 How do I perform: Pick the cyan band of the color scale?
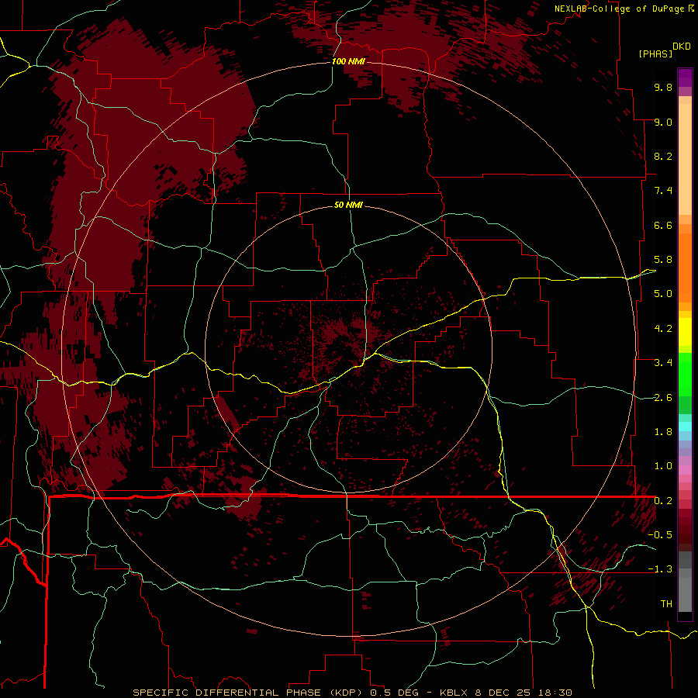pyautogui.click(x=685, y=427)
